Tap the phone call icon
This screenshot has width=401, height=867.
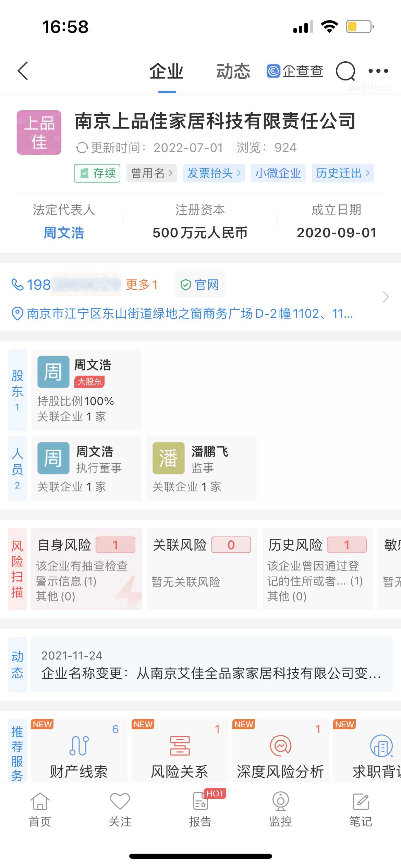[17, 285]
